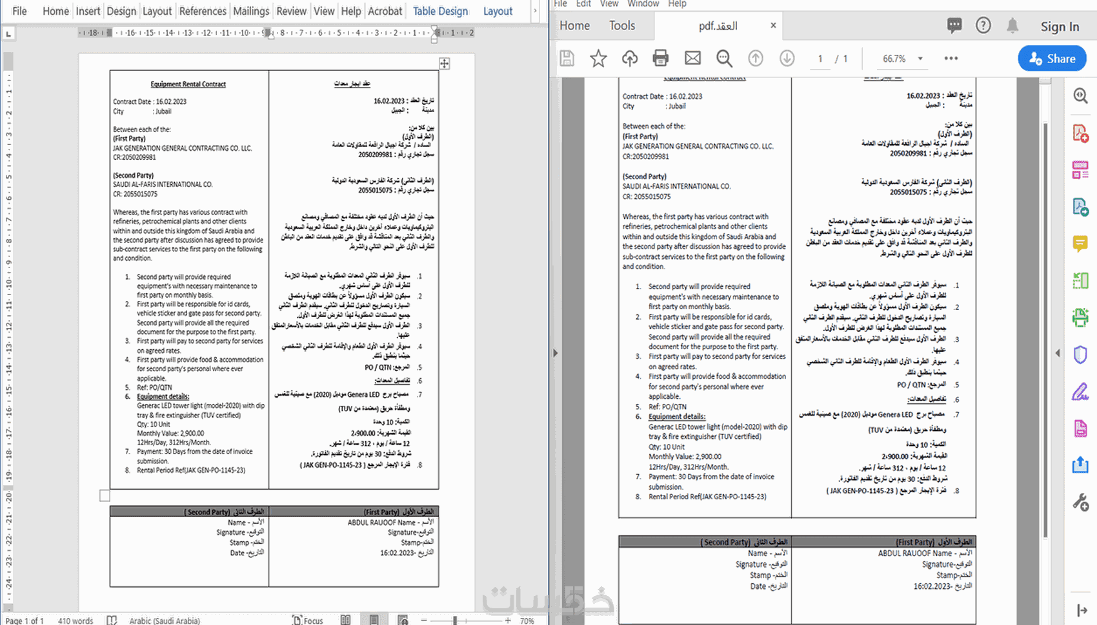Open the Acrobat tab in Word ribbon
Screen dimensions: 1097x625
coord(385,11)
